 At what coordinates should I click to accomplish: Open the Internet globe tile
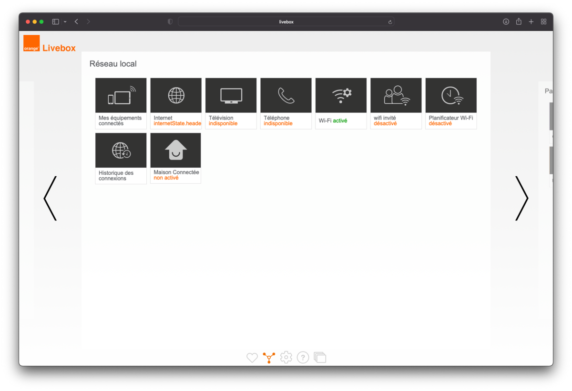[x=176, y=95]
